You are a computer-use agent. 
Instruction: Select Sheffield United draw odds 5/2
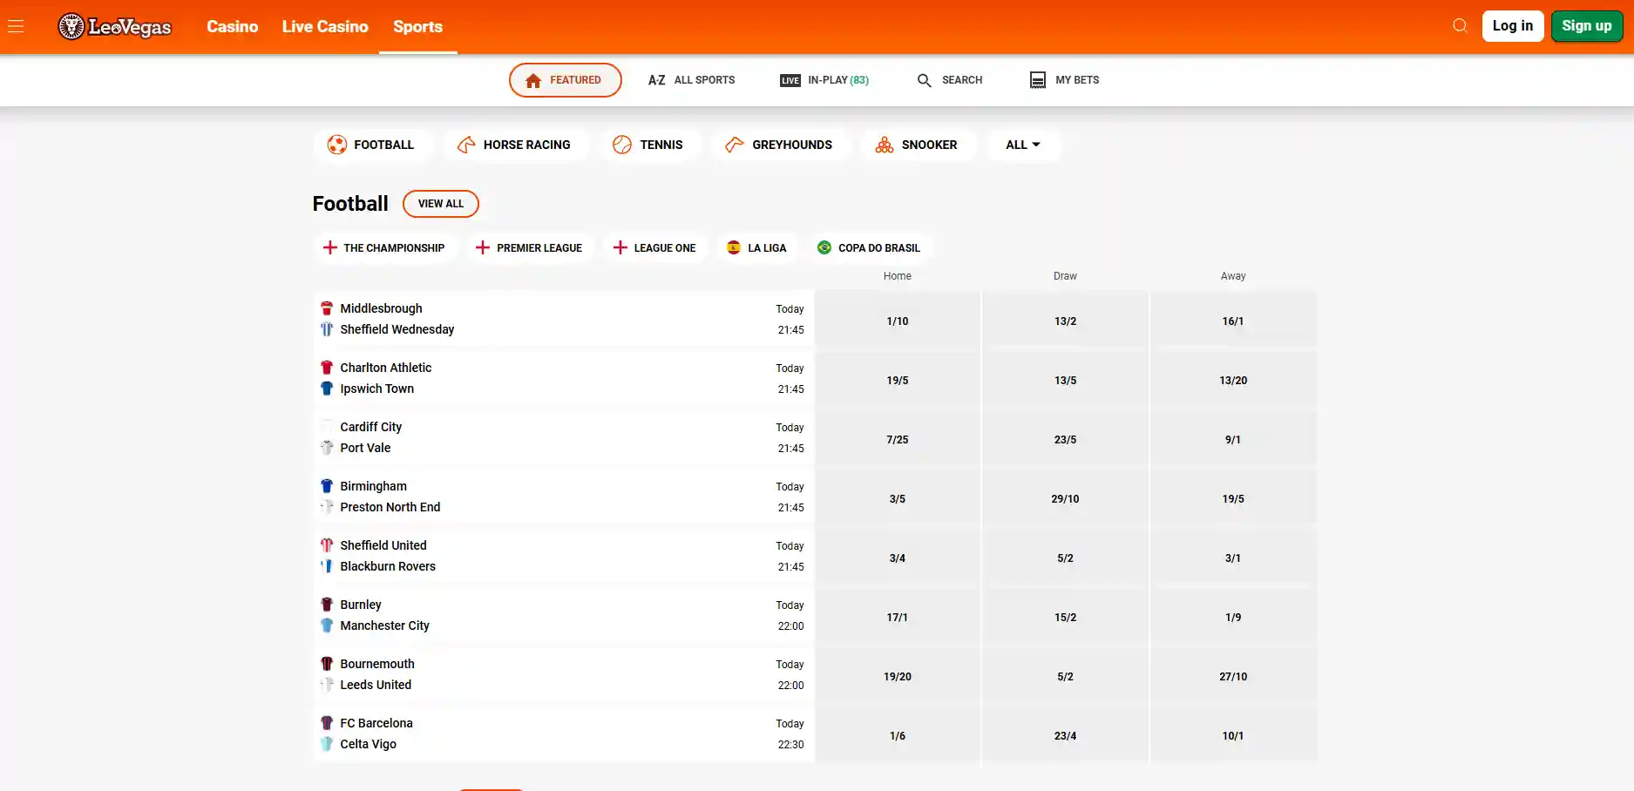click(1065, 558)
